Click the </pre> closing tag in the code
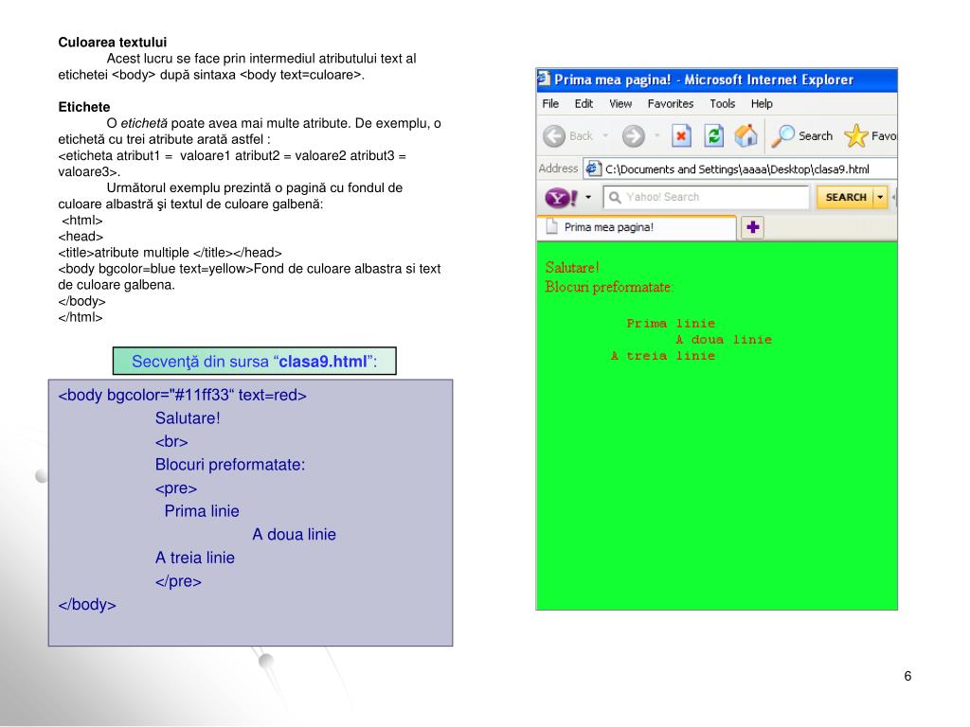 178,581
